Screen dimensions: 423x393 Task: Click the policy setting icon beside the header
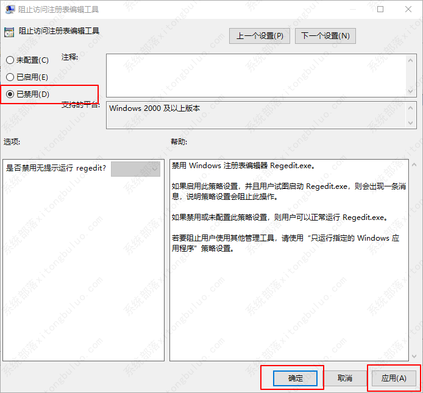[9, 32]
